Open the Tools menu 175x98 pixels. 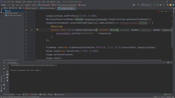click(44, 2)
